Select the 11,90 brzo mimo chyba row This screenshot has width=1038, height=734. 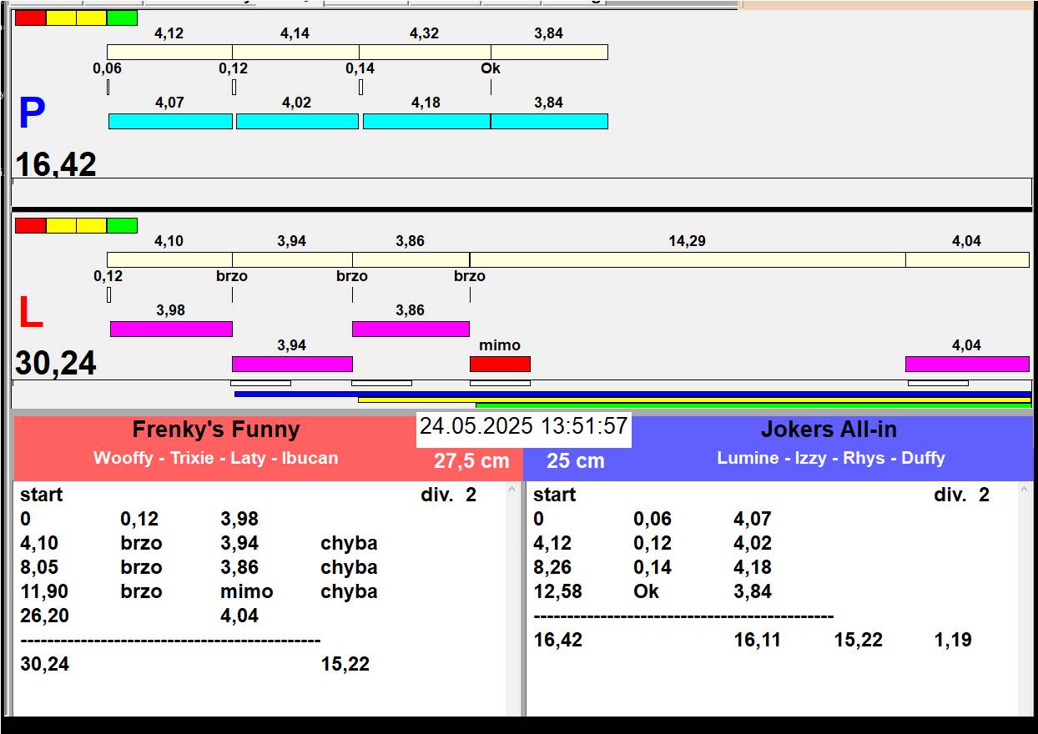pyautogui.click(x=199, y=592)
